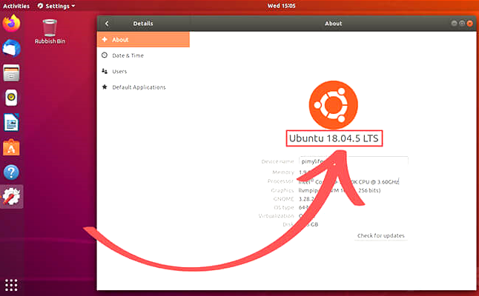Click the Ubuntu logo in About
Screen dimensions: 479x296
click(x=333, y=105)
